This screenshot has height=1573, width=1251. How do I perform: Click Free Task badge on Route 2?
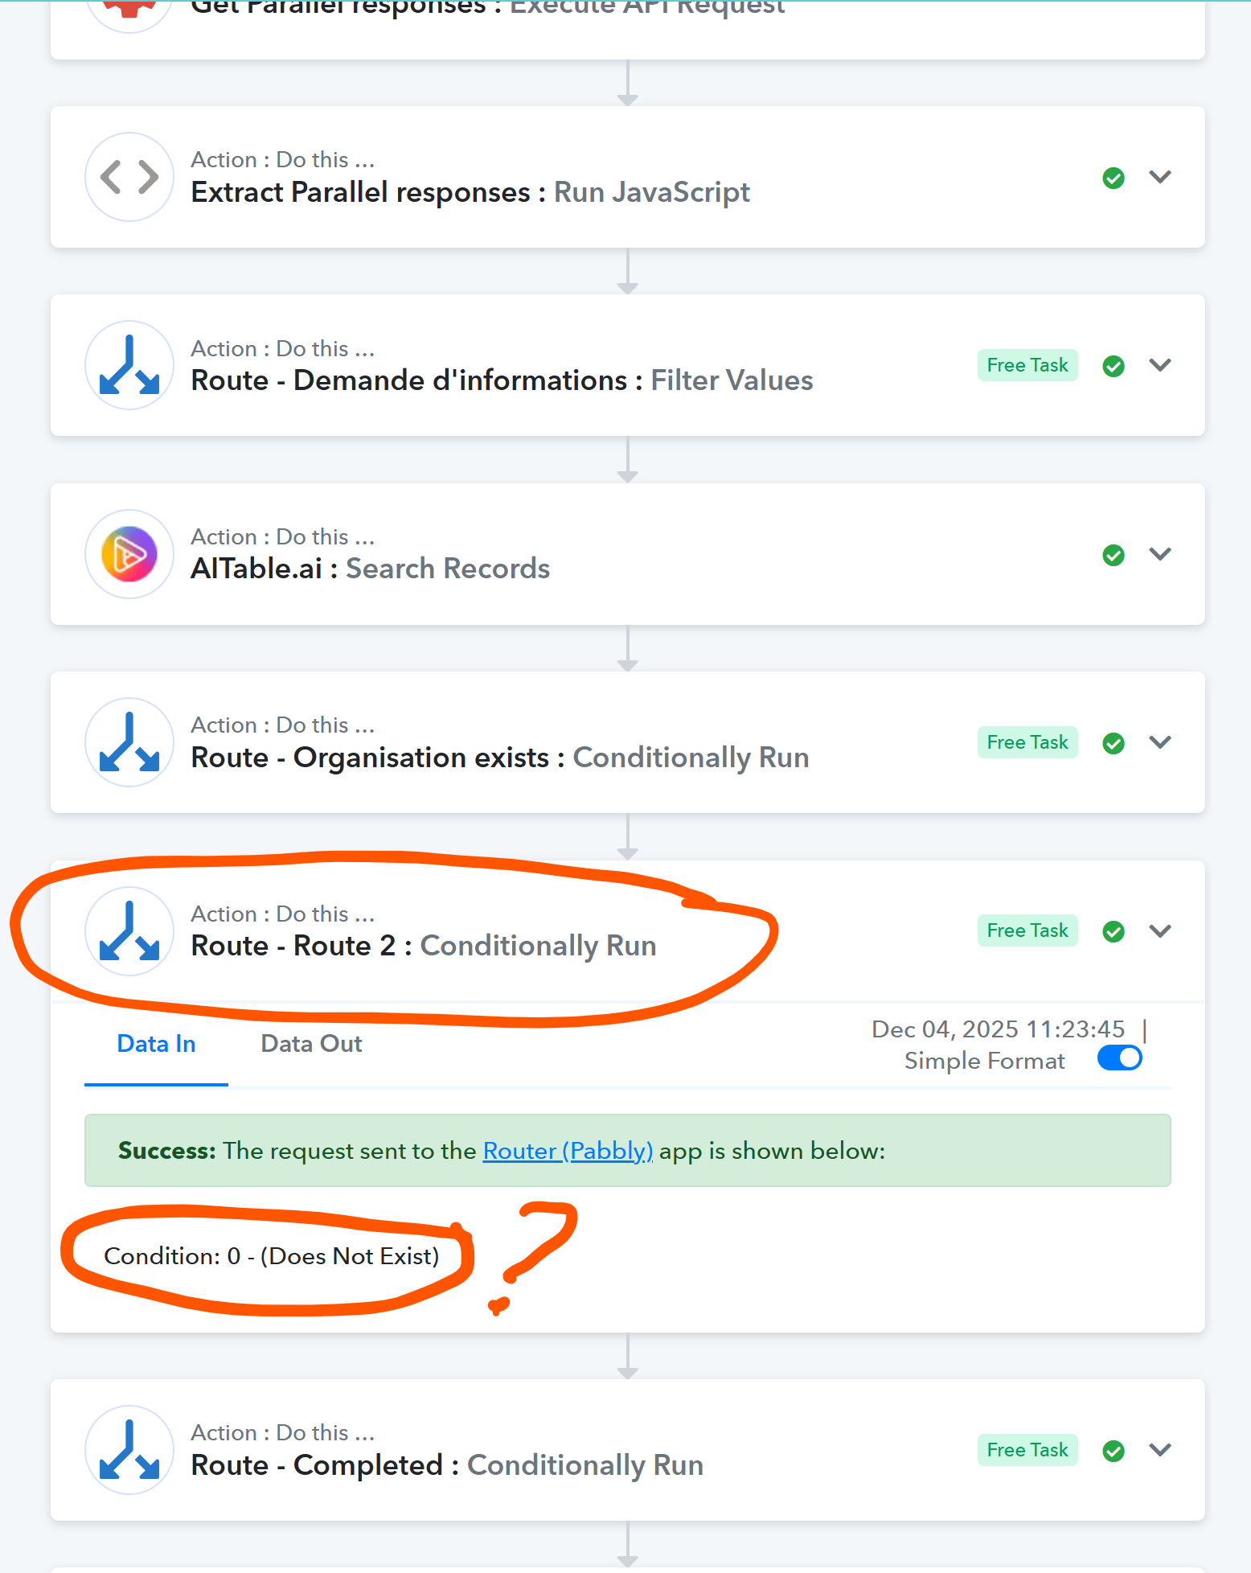click(1027, 930)
